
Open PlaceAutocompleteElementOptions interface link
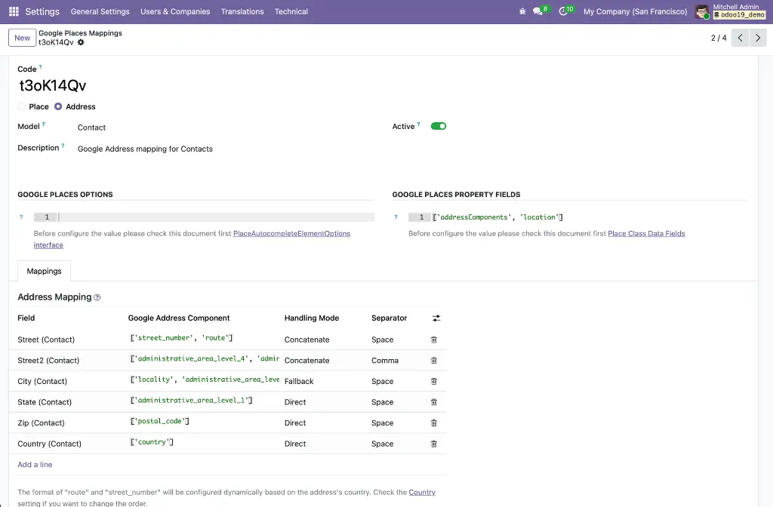click(x=291, y=234)
